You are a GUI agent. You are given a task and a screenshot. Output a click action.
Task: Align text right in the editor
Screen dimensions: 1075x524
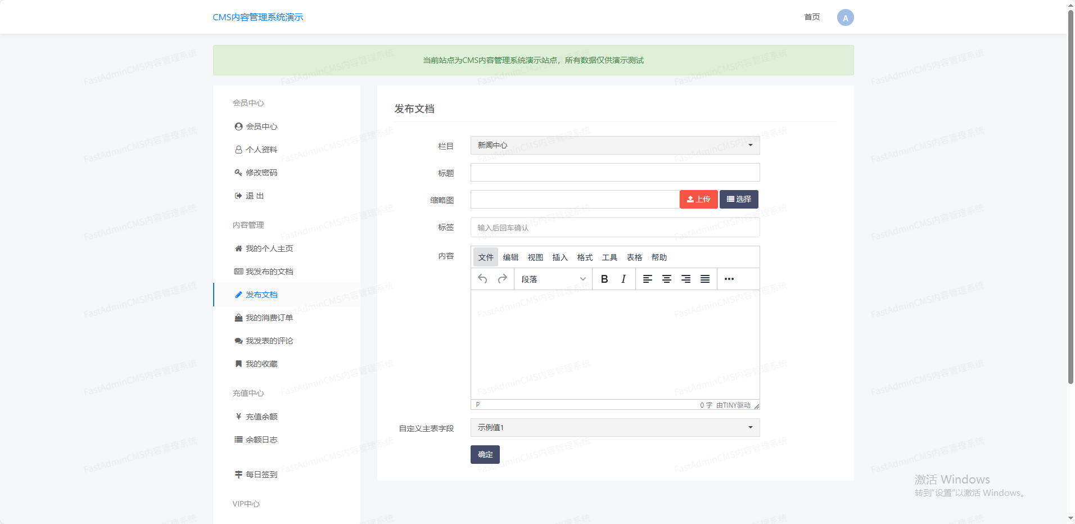(686, 279)
